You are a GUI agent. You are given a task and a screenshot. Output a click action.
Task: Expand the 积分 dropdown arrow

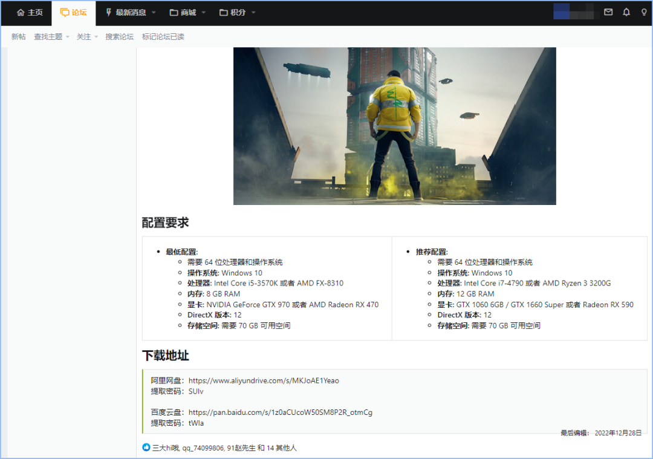(x=253, y=13)
